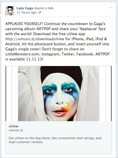Click the uView link title
The image size is (118, 158).
coord(13,126)
